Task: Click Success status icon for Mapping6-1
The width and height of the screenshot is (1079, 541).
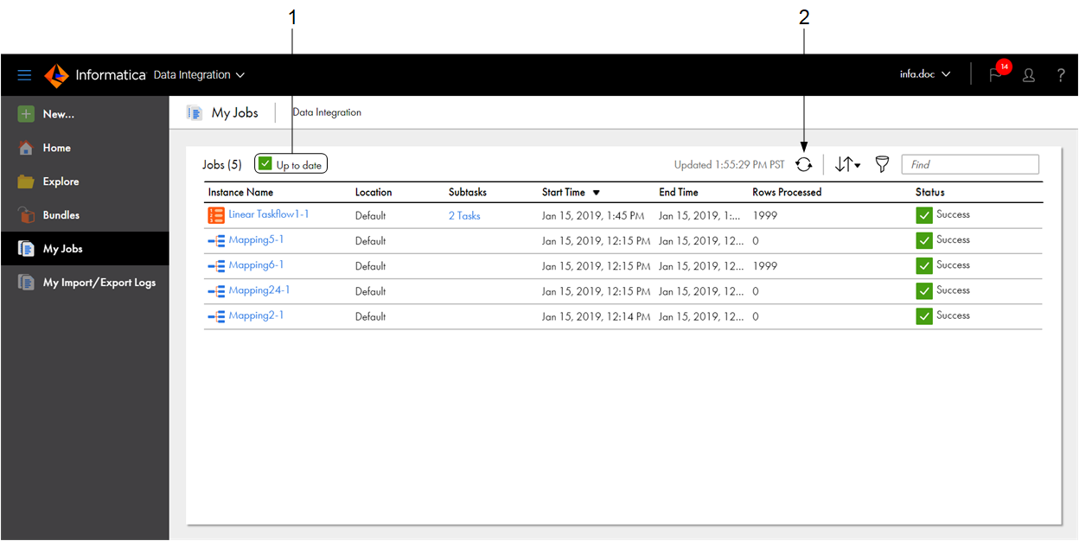Action: pyautogui.click(x=924, y=265)
